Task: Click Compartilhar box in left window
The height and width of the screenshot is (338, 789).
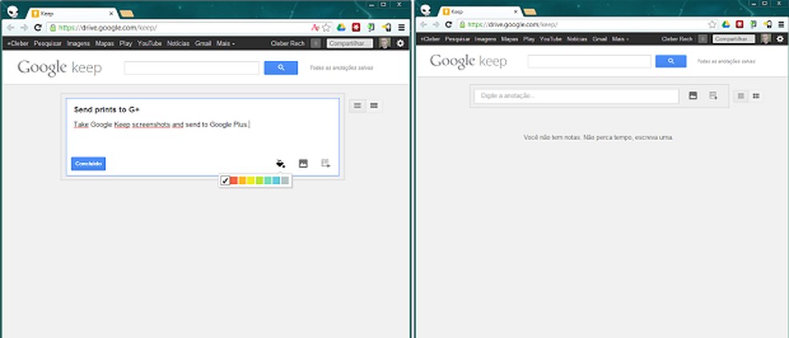Action: coord(350,44)
